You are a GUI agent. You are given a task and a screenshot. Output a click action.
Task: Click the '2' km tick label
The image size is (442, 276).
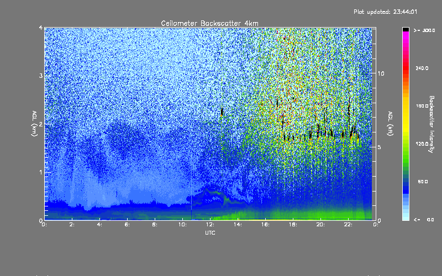click(x=41, y=124)
